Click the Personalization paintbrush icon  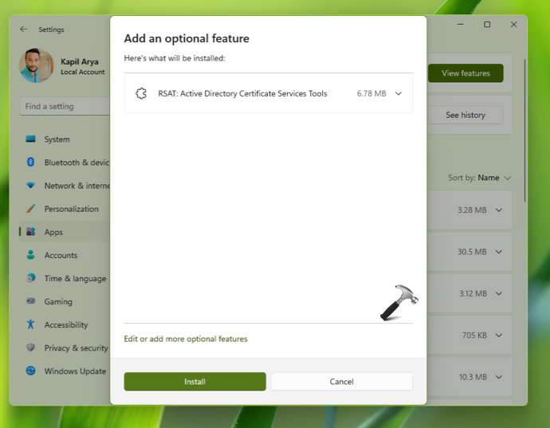tap(30, 208)
